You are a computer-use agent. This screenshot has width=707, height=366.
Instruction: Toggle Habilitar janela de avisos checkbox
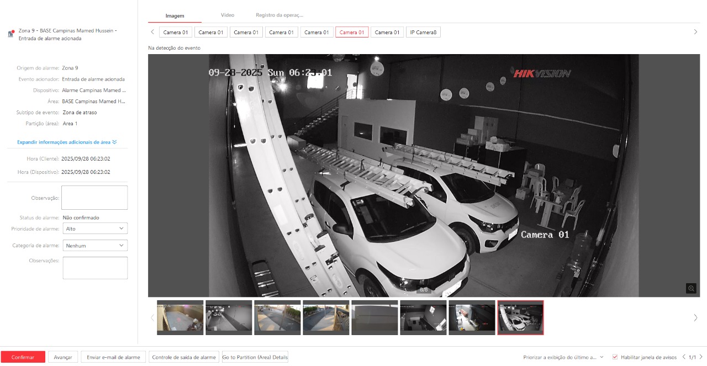click(615, 357)
